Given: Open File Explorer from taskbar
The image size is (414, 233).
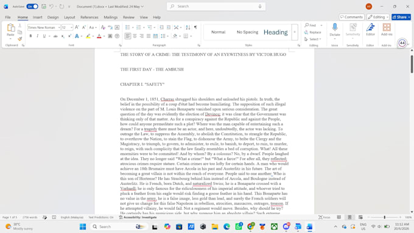Looking at the screenshot, I should [x=215, y=227].
